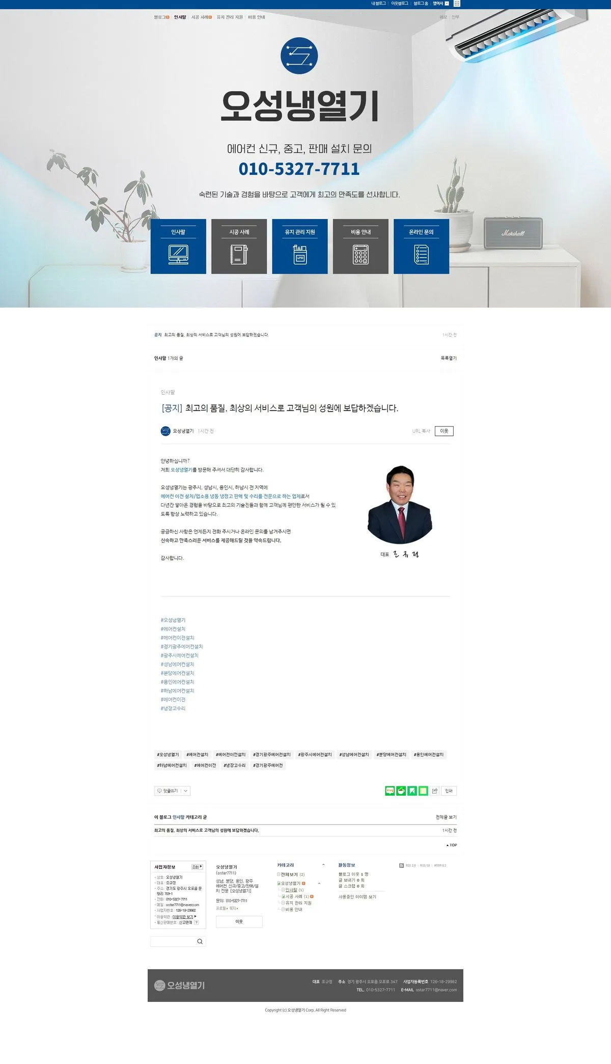Save the post with Keep bookmark icon

[x=412, y=790]
